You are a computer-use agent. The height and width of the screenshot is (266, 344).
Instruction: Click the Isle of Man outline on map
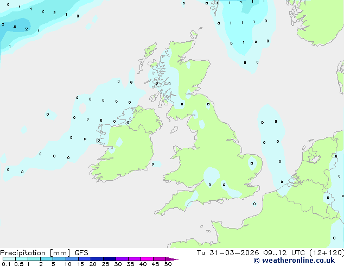[174, 130]
